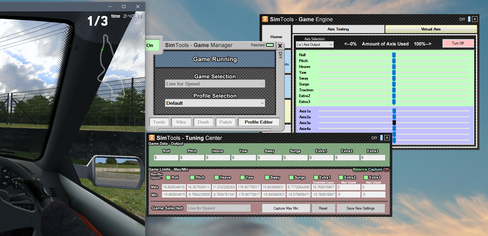
Task: Click the Axis4a slider handle
Action: (x=394, y=129)
